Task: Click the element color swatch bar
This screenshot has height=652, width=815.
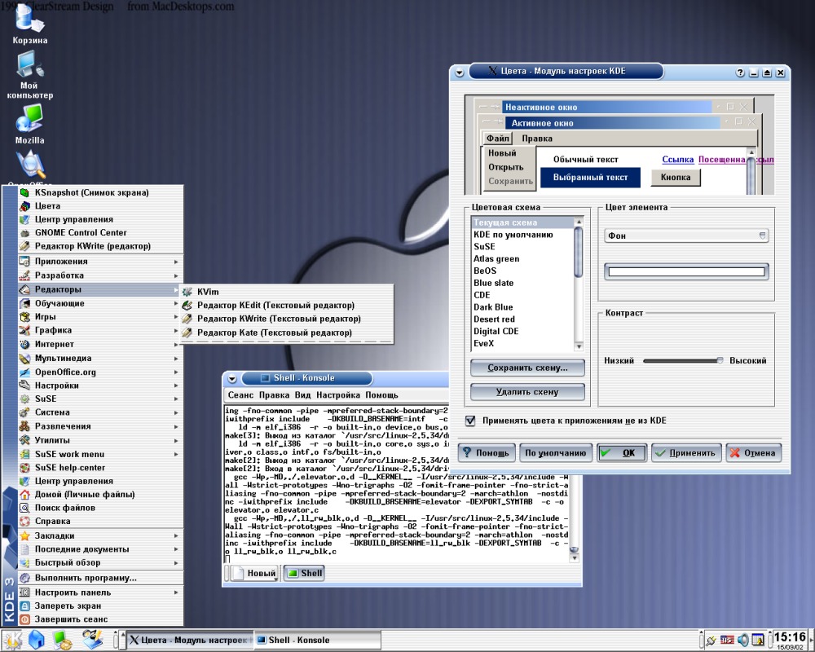Action: coord(686,271)
